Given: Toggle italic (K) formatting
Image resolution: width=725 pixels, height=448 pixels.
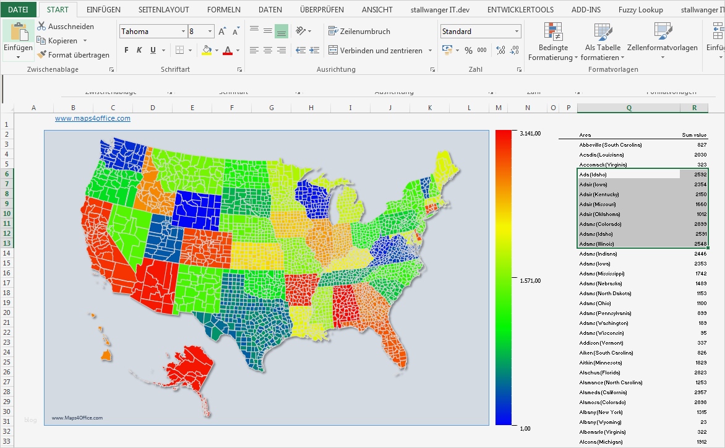Looking at the screenshot, I should 139,51.
